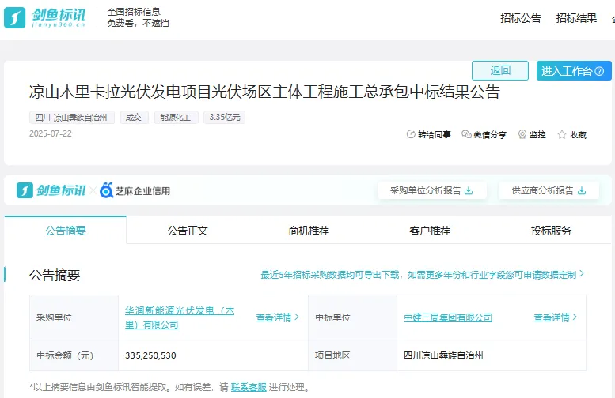Click the 返回 button
This screenshot has height=398, width=615.
tap(499, 70)
